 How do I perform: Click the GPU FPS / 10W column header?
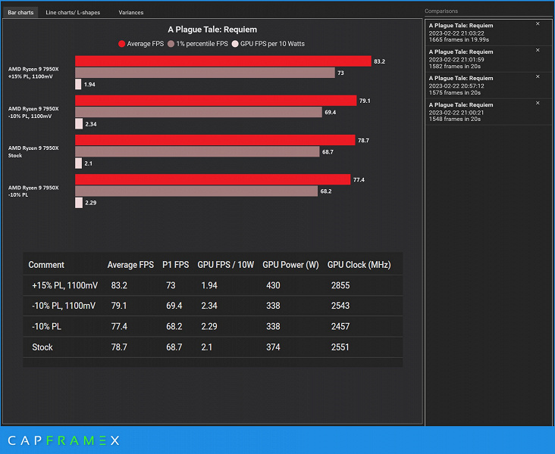tap(226, 265)
